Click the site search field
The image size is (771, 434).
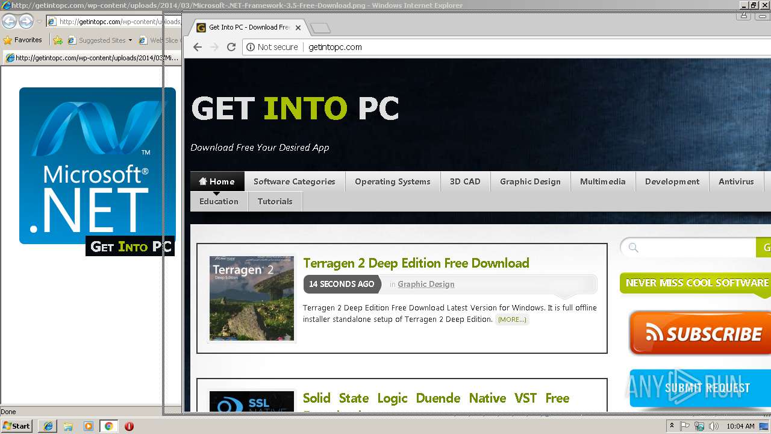pyautogui.click(x=688, y=247)
